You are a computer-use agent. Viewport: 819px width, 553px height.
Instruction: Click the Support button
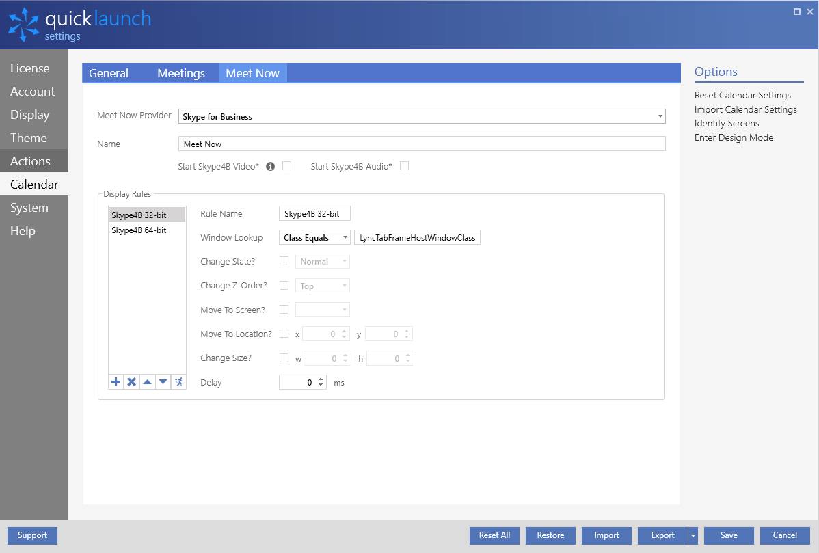(32, 536)
